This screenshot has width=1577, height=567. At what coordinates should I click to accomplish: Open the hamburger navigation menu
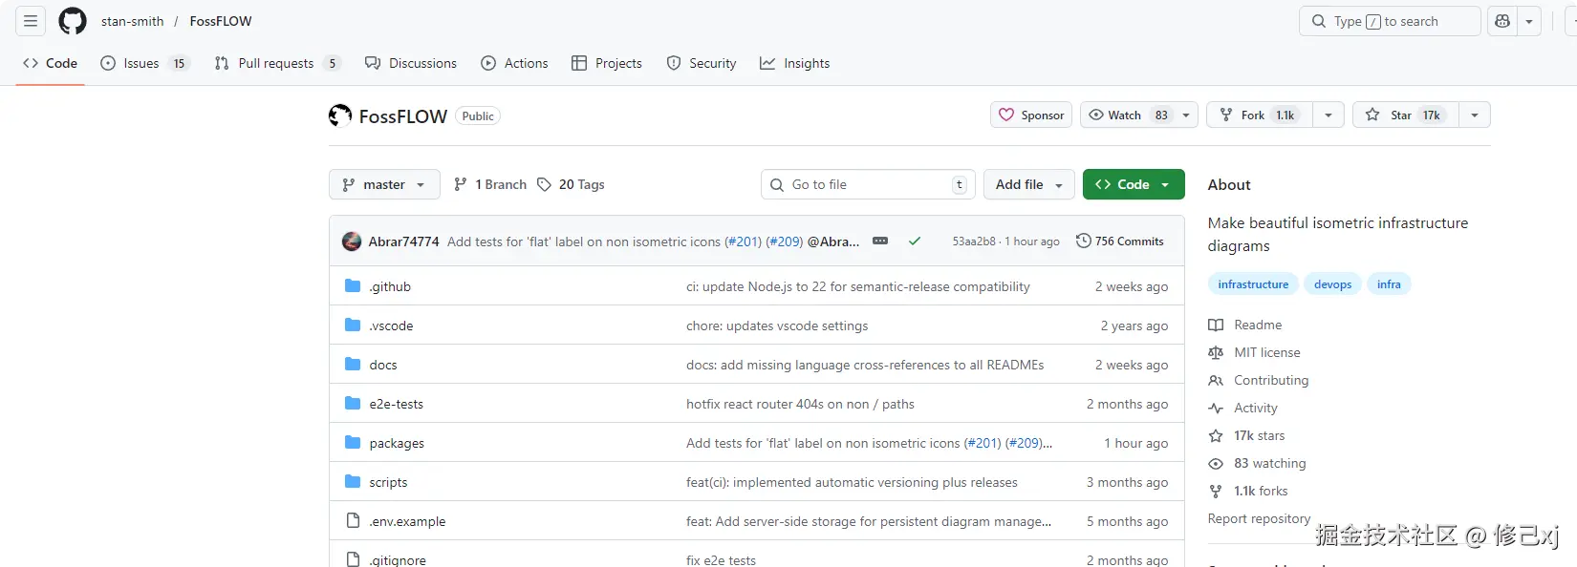click(x=31, y=21)
